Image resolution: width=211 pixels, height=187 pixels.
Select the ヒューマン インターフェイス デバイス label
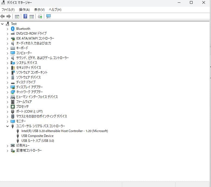click(x=37, y=97)
